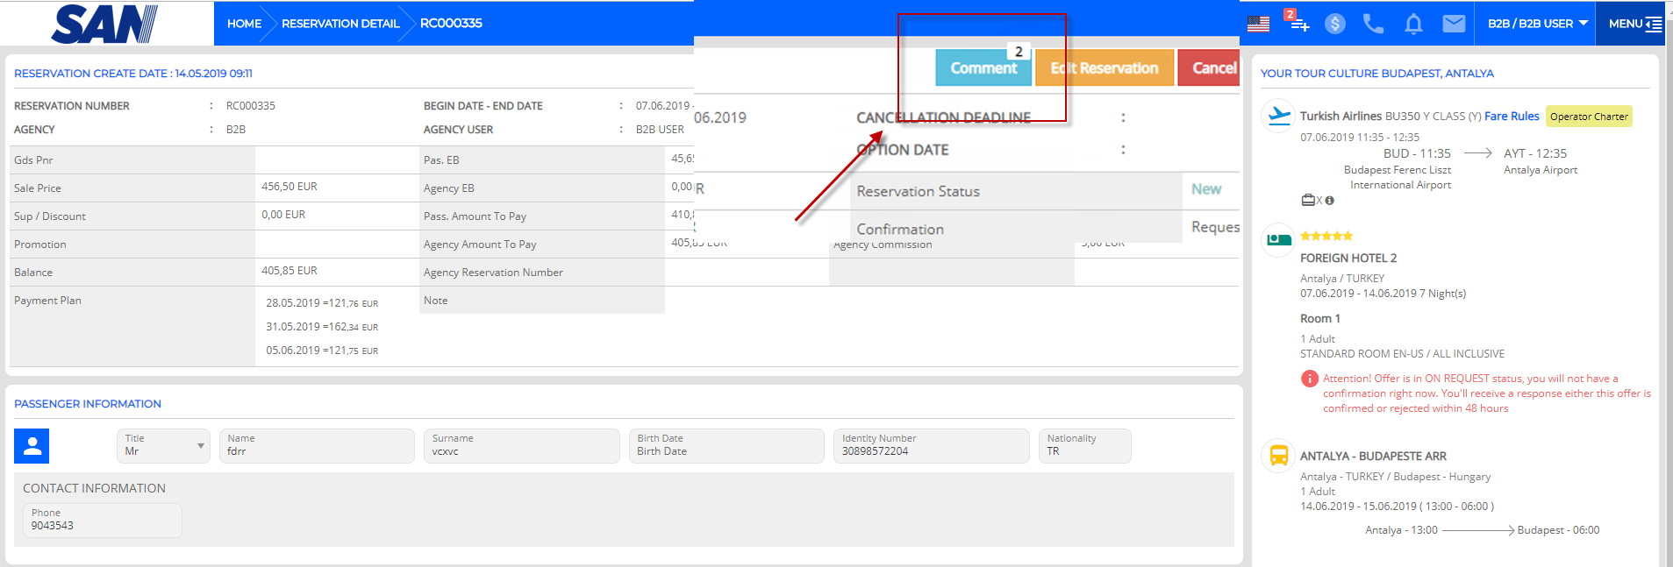Click the passenger avatar icon
The height and width of the screenshot is (567, 1673).
pyautogui.click(x=32, y=446)
